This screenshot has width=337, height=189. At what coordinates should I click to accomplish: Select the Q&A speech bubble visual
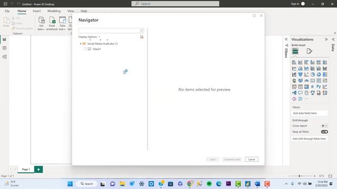click(300, 93)
